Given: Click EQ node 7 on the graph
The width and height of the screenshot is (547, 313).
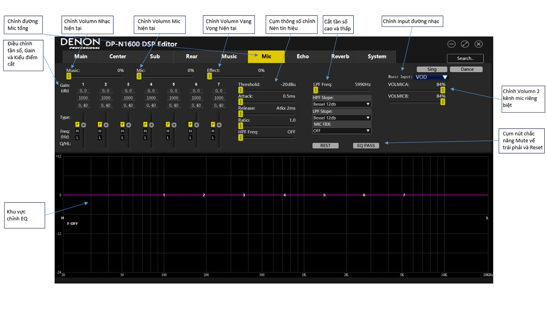Looking at the screenshot, I should [x=404, y=195].
